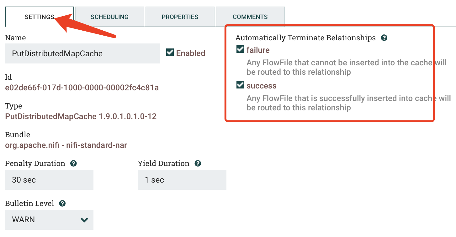The width and height of the screenshot is (456, 237).
Task: Open help icon for Penalty Duration
Action: (x=73, y=164)
